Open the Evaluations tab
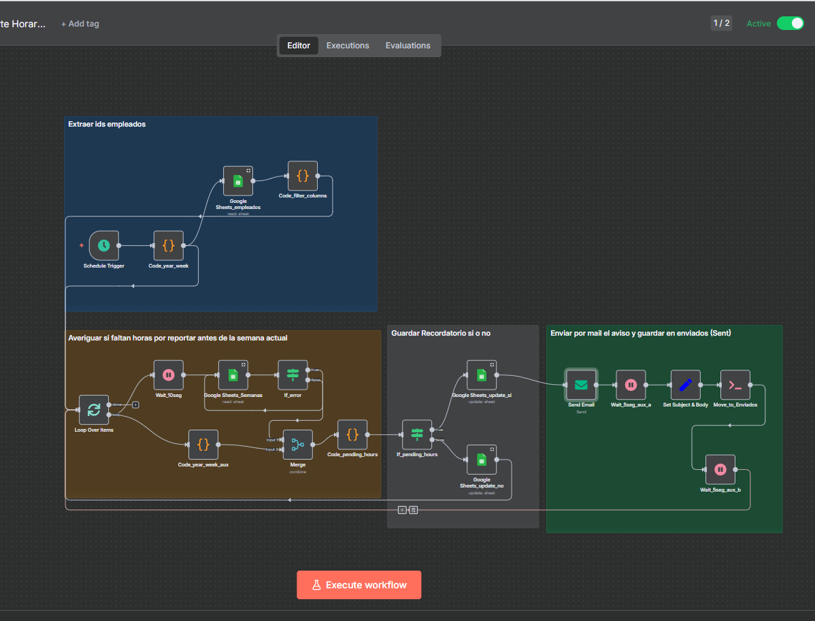 (407, 46)
